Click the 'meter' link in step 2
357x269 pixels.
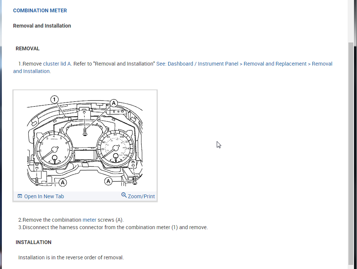(x=89, y=220)
